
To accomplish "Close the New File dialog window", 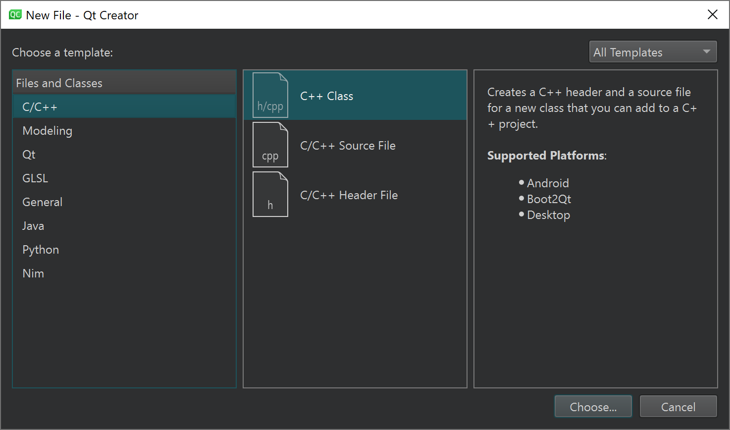I will point(712,15).
